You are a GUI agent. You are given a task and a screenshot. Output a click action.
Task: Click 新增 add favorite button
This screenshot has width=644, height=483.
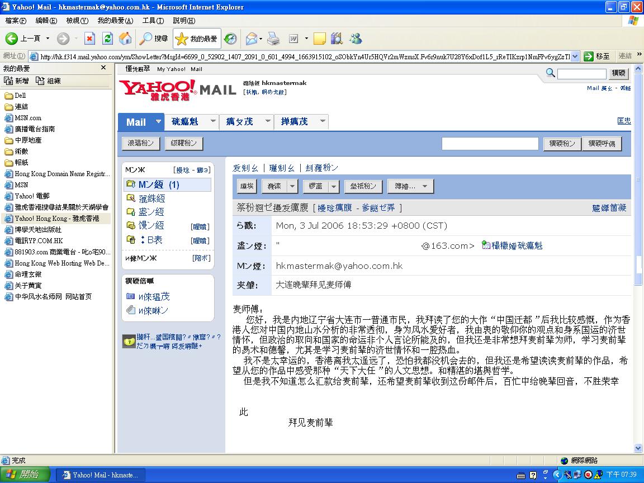point(16,81)
